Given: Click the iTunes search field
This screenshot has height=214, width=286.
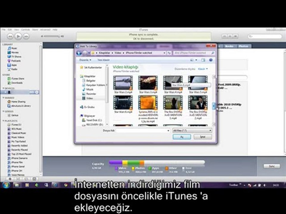Looking at the screenshot, I should click(265, 36).
